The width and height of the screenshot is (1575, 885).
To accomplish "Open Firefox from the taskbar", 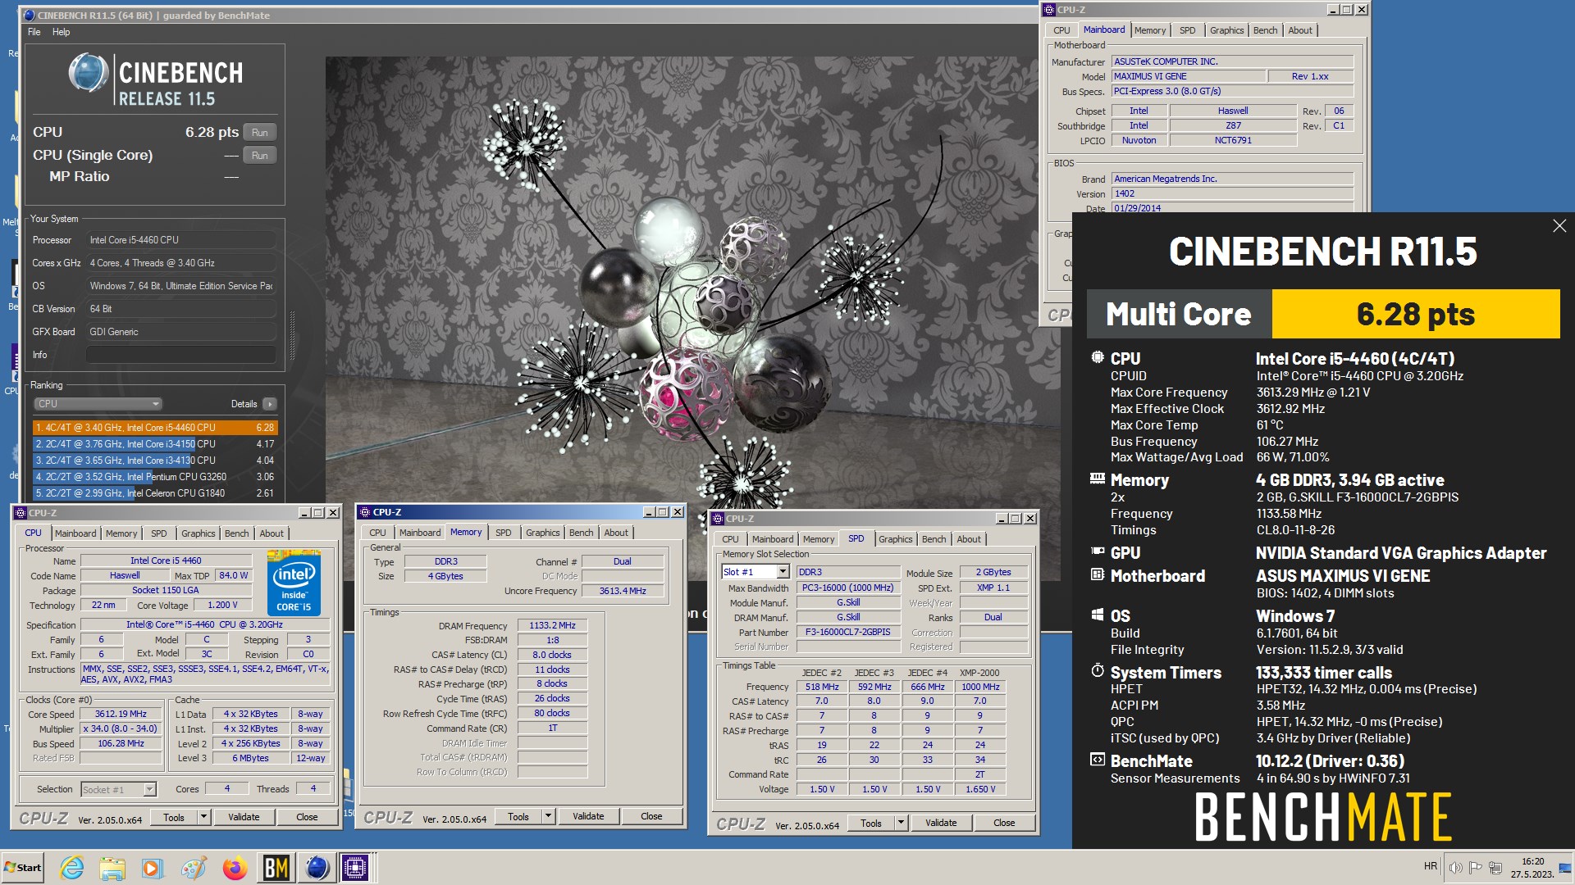I will click(x=235, y=868).
